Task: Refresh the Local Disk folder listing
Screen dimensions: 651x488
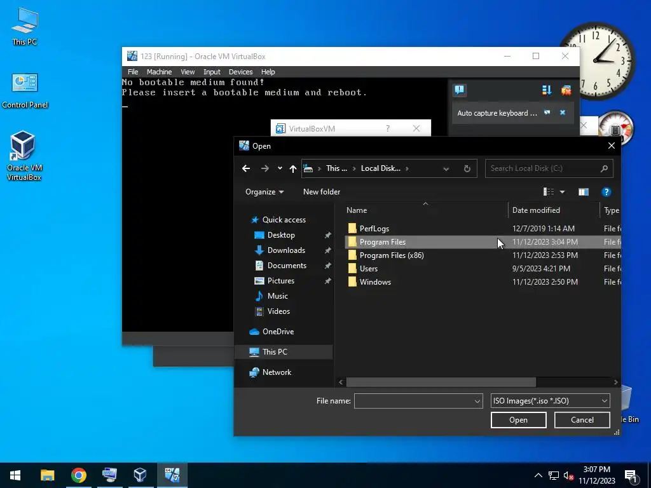Action: 467,168
